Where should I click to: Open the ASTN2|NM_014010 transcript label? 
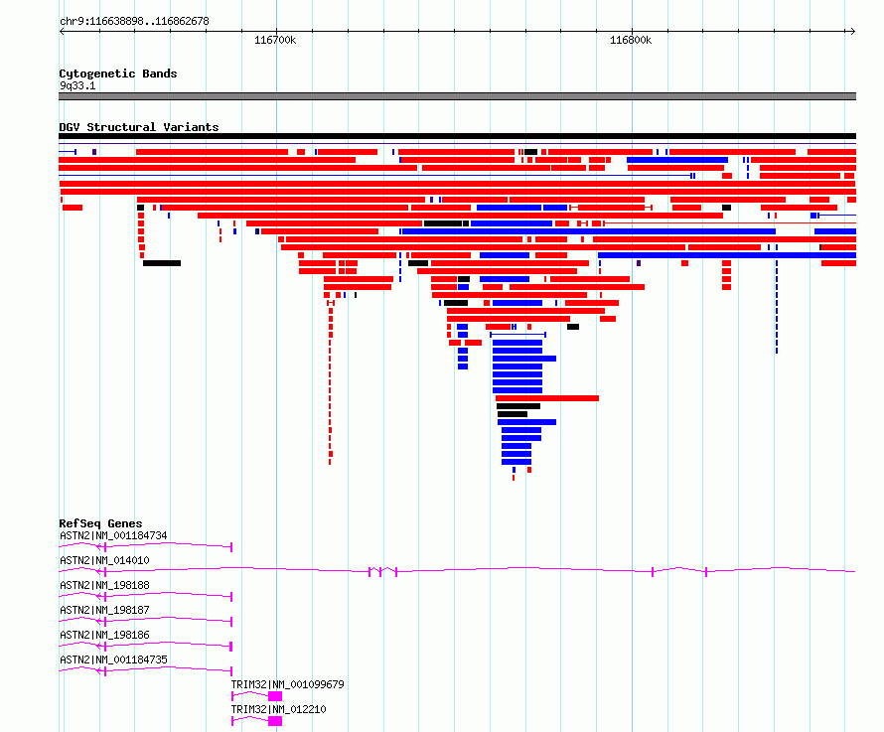(x=104, y=560)
